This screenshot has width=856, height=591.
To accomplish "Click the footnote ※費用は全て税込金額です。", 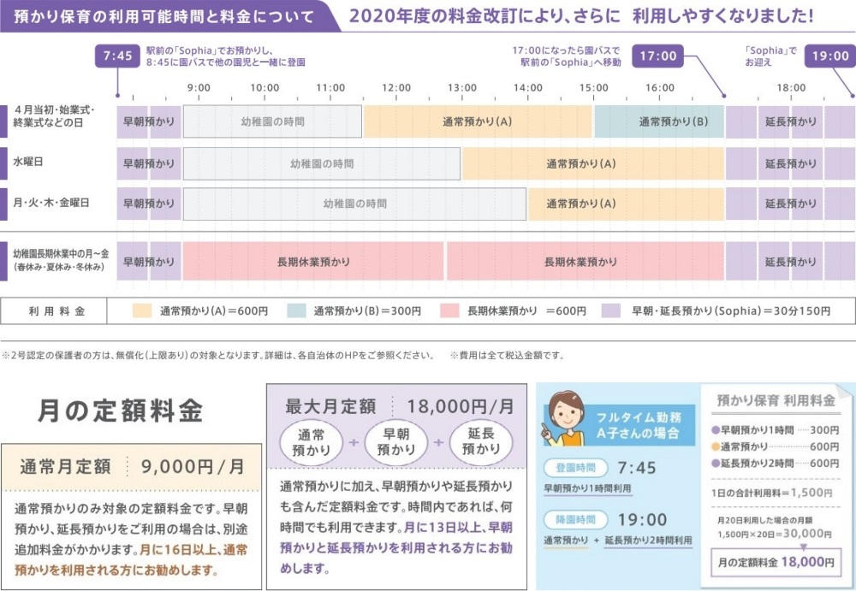I will click(x=507, y=355).
